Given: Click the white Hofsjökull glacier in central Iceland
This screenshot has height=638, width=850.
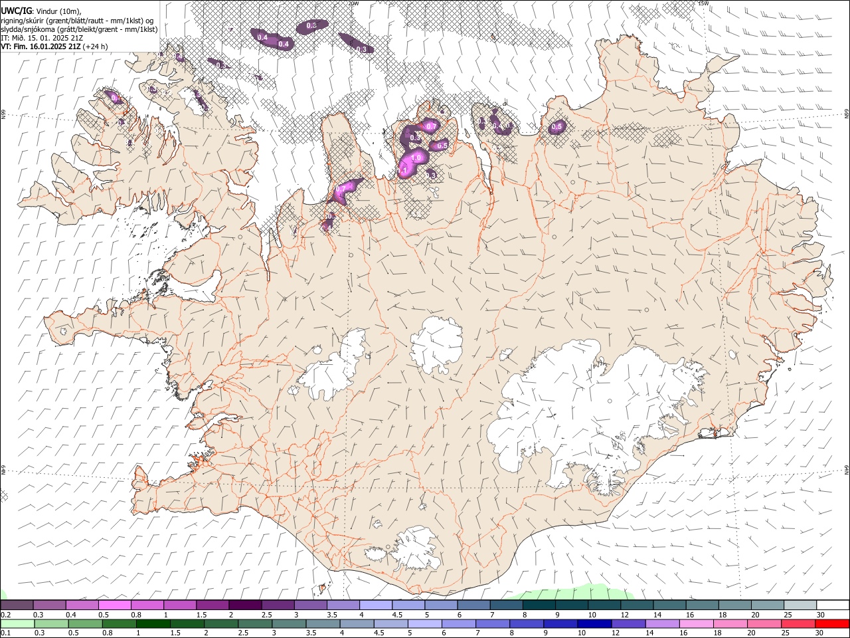Looking at the screenshot, I should tap(436, 345).
